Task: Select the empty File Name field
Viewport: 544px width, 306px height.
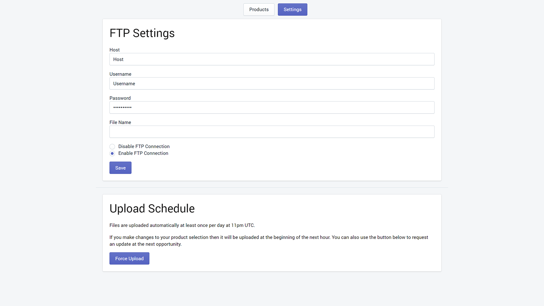Action: tap(272, 132)
